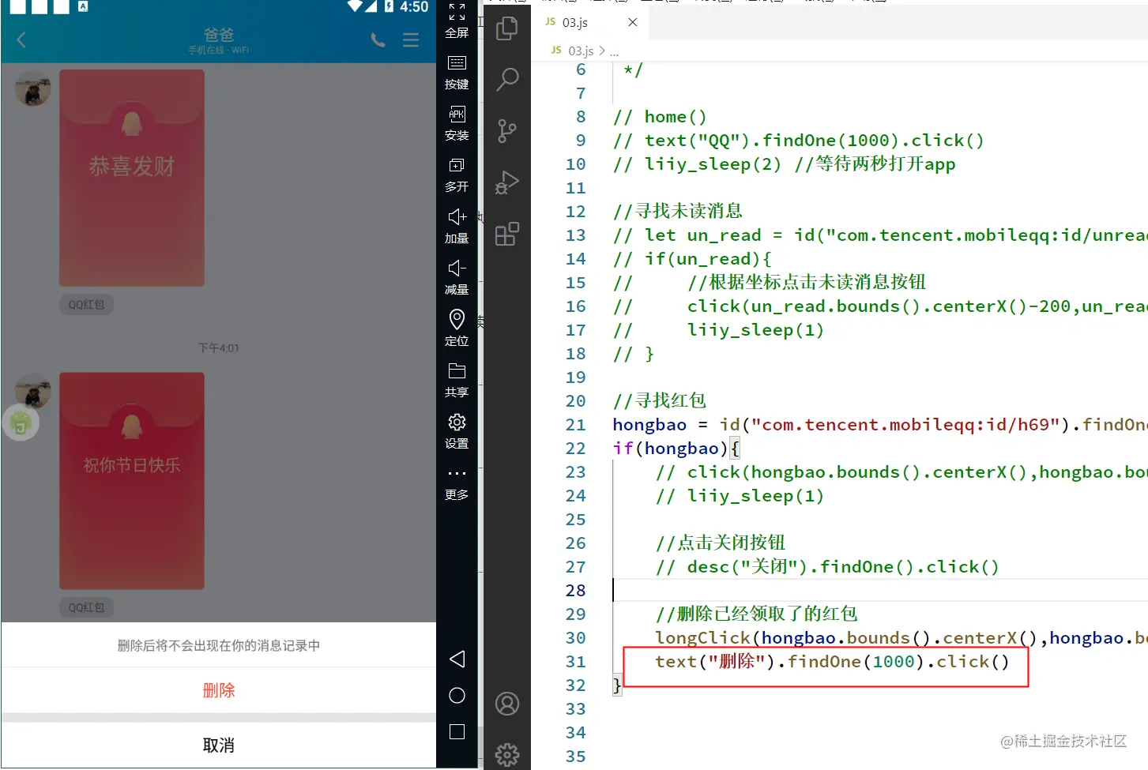Tap sender avatar beside 恭喜发财 packet
Screen dimensions: 1148x770
tap(33, 88)
